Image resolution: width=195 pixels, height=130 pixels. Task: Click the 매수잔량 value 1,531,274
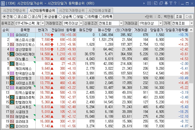tap(106, 40)
